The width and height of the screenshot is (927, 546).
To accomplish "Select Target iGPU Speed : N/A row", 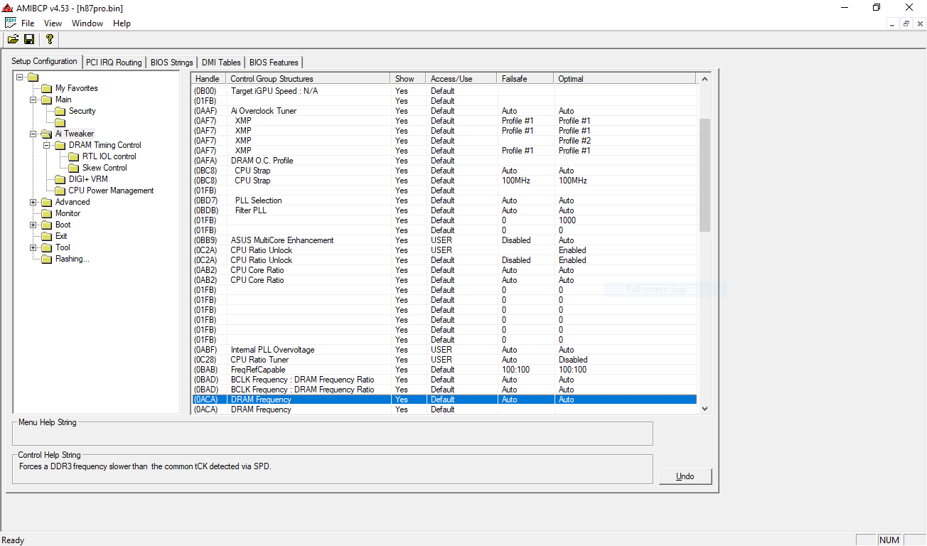I will (x=444, y=91).
